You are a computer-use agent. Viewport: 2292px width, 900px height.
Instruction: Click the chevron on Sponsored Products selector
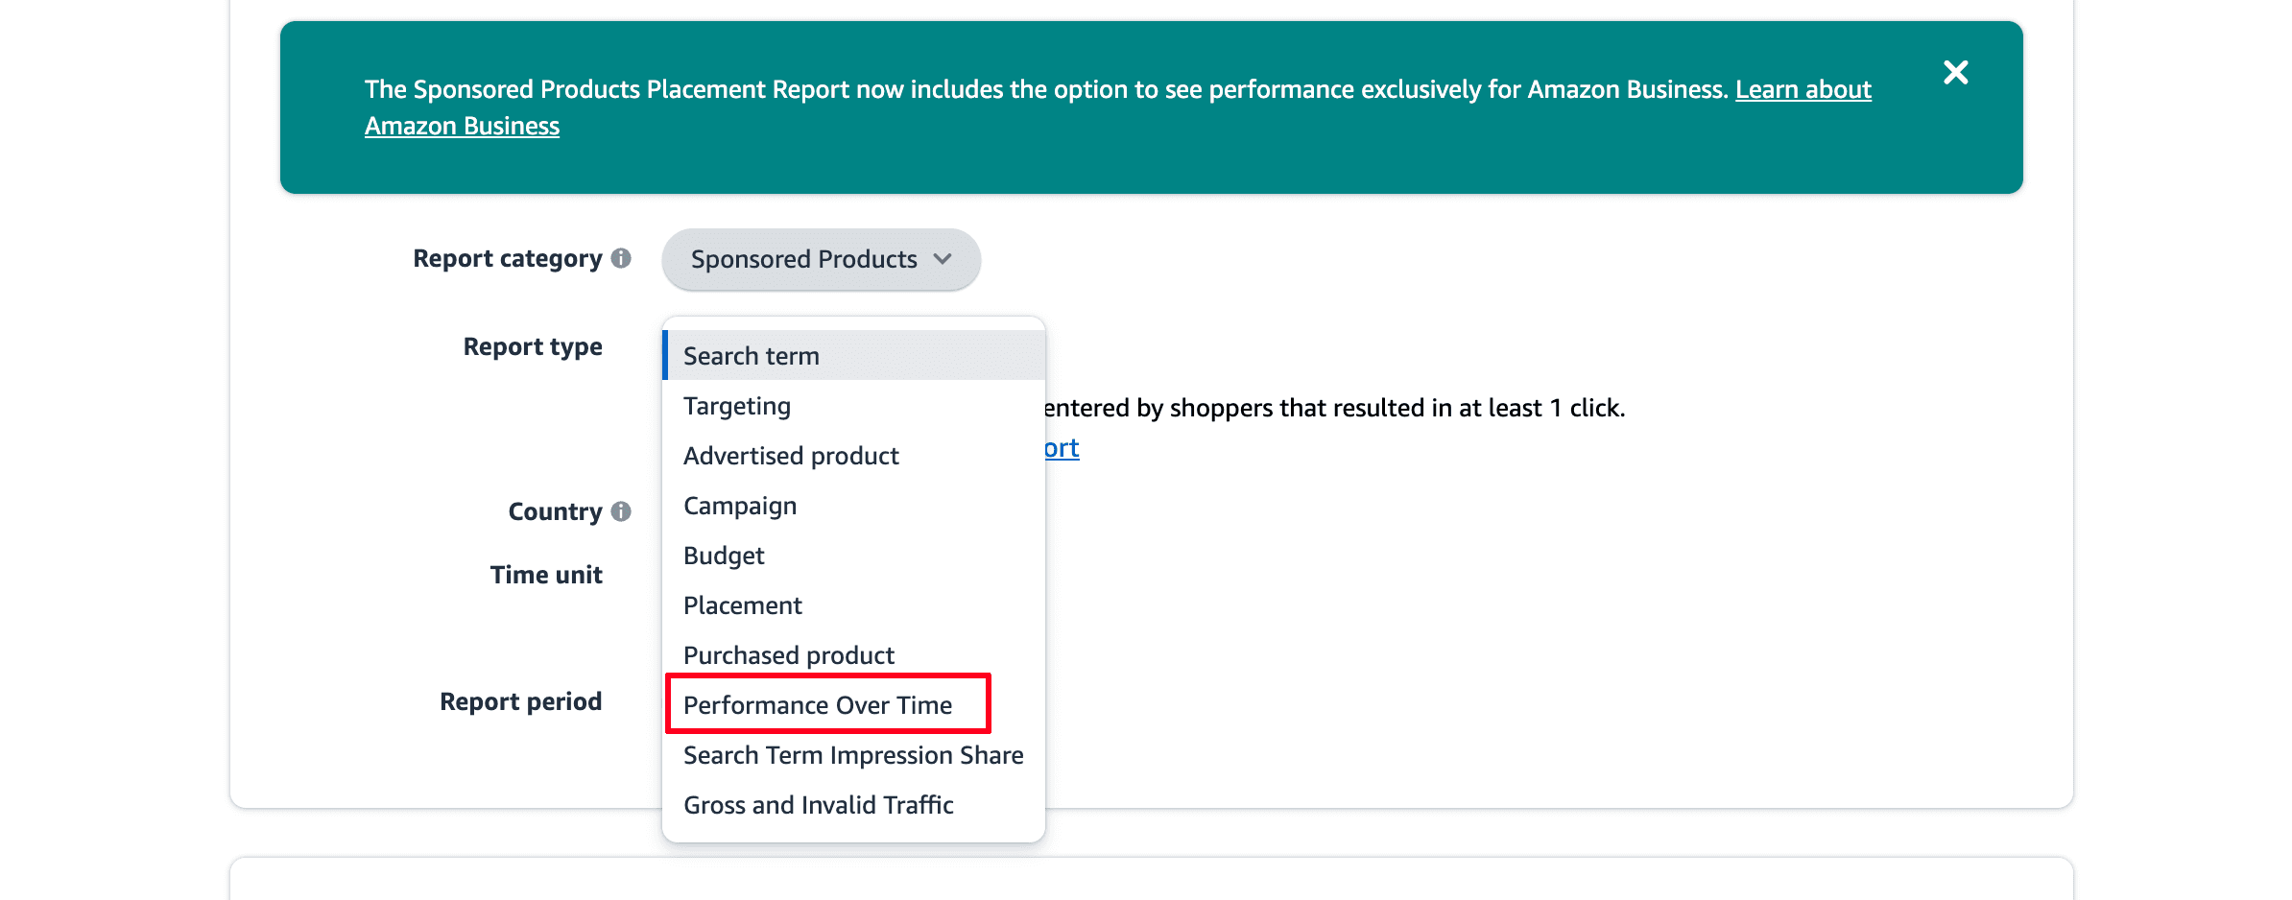point(942,259)
